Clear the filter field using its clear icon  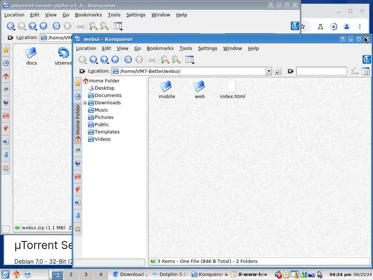290,71
